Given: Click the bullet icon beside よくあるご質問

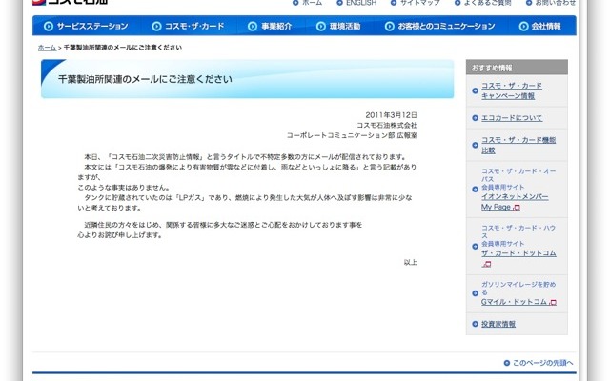Looking at the screenshot, I should [457, 3].
